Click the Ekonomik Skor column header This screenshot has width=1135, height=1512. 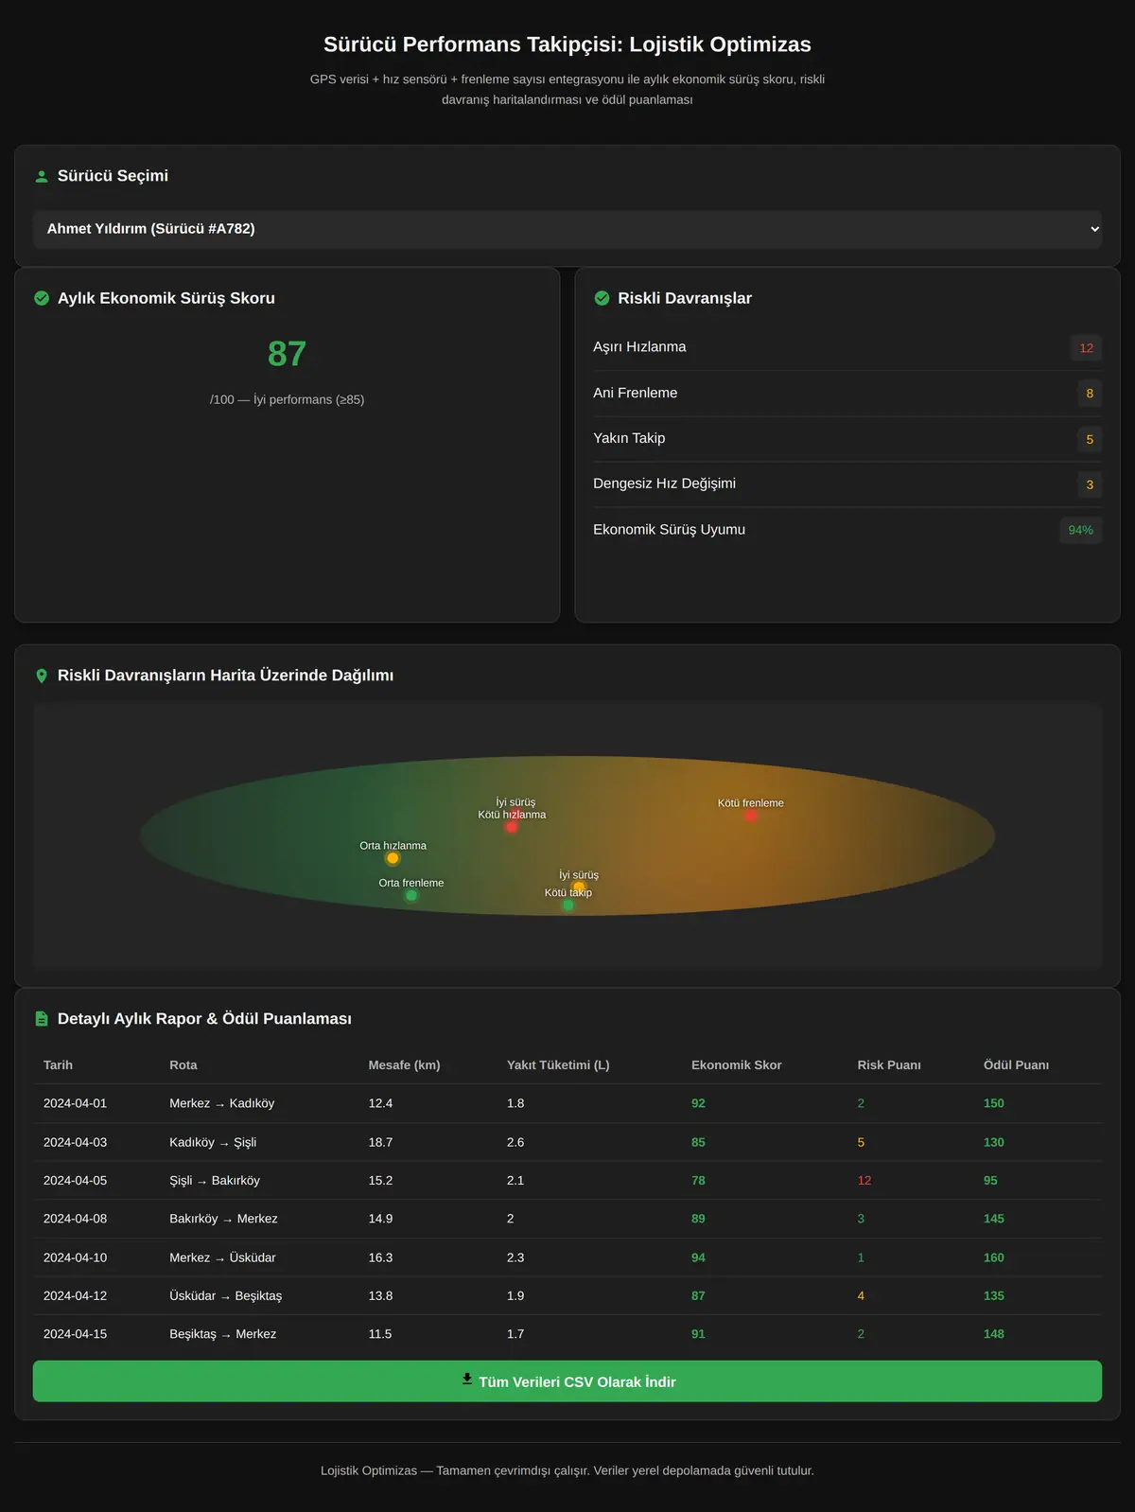(x=736, y=1065)
